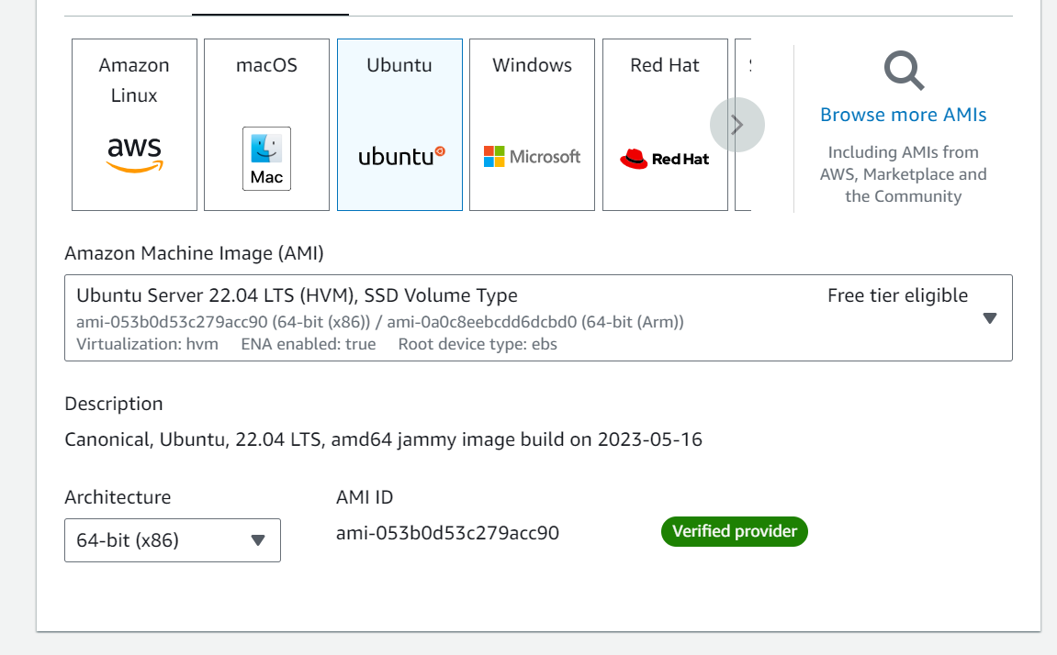This screenshot has height=655, width=1057.
Task: Select the Ubuntu AMI card
Action: [x=399, y=125]
